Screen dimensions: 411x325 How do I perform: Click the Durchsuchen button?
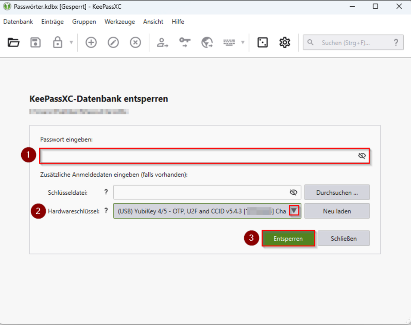(x=337, y=192)
